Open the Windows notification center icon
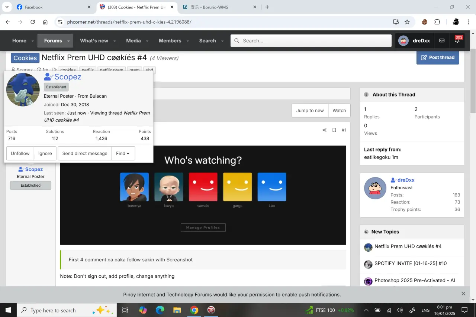The height and width of the screenshot is (317, 476). (x=464, y=310)
